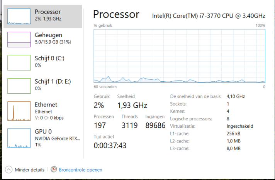The image size is (275, 180).
Task: Click the Ethernet label in sidebar
Action: click(46, 105)
